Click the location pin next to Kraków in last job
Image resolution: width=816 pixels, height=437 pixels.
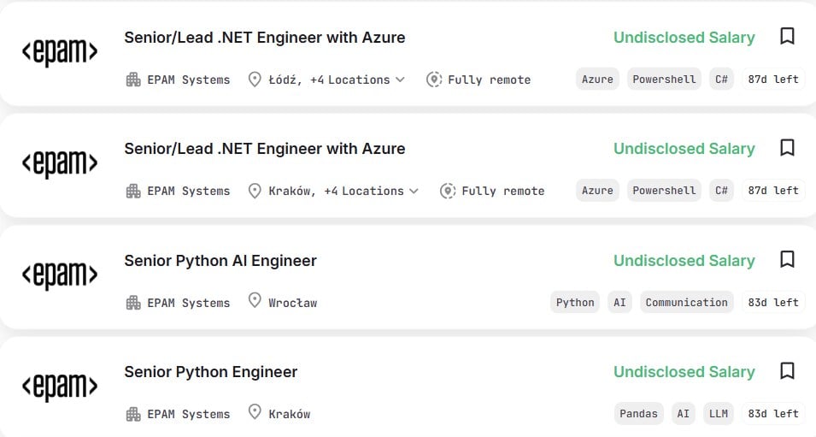(255, 412)
